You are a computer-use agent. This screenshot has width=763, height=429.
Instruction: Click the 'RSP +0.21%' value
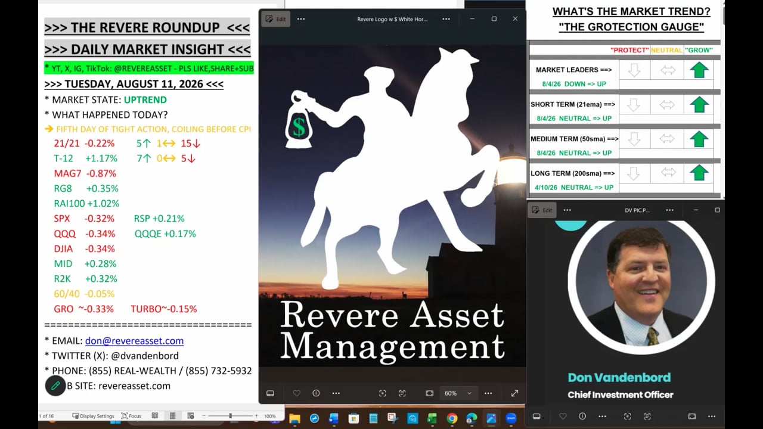click(x=159, y=218)
